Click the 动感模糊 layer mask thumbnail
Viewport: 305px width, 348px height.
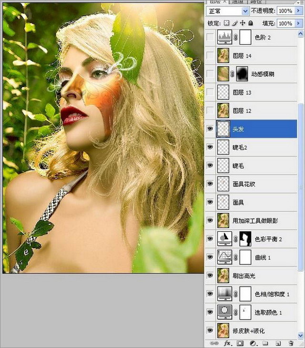click(242, 74)
